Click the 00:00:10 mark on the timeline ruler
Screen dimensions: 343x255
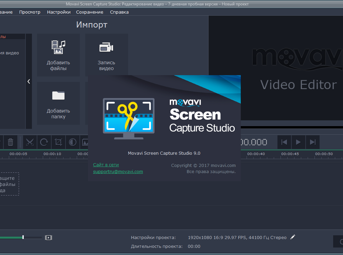pos(52,154)
